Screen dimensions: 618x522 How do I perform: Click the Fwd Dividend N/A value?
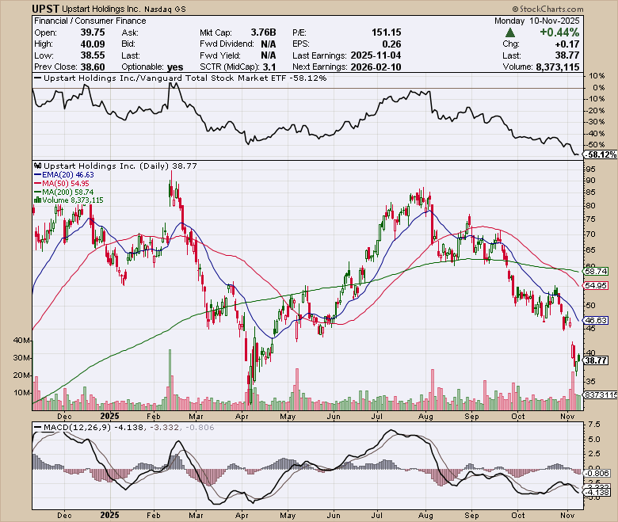(268, 44)
